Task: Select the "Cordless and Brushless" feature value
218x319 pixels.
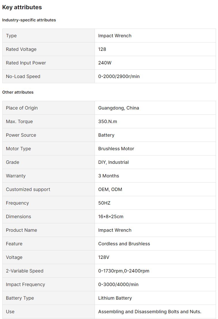Action: 124,244
